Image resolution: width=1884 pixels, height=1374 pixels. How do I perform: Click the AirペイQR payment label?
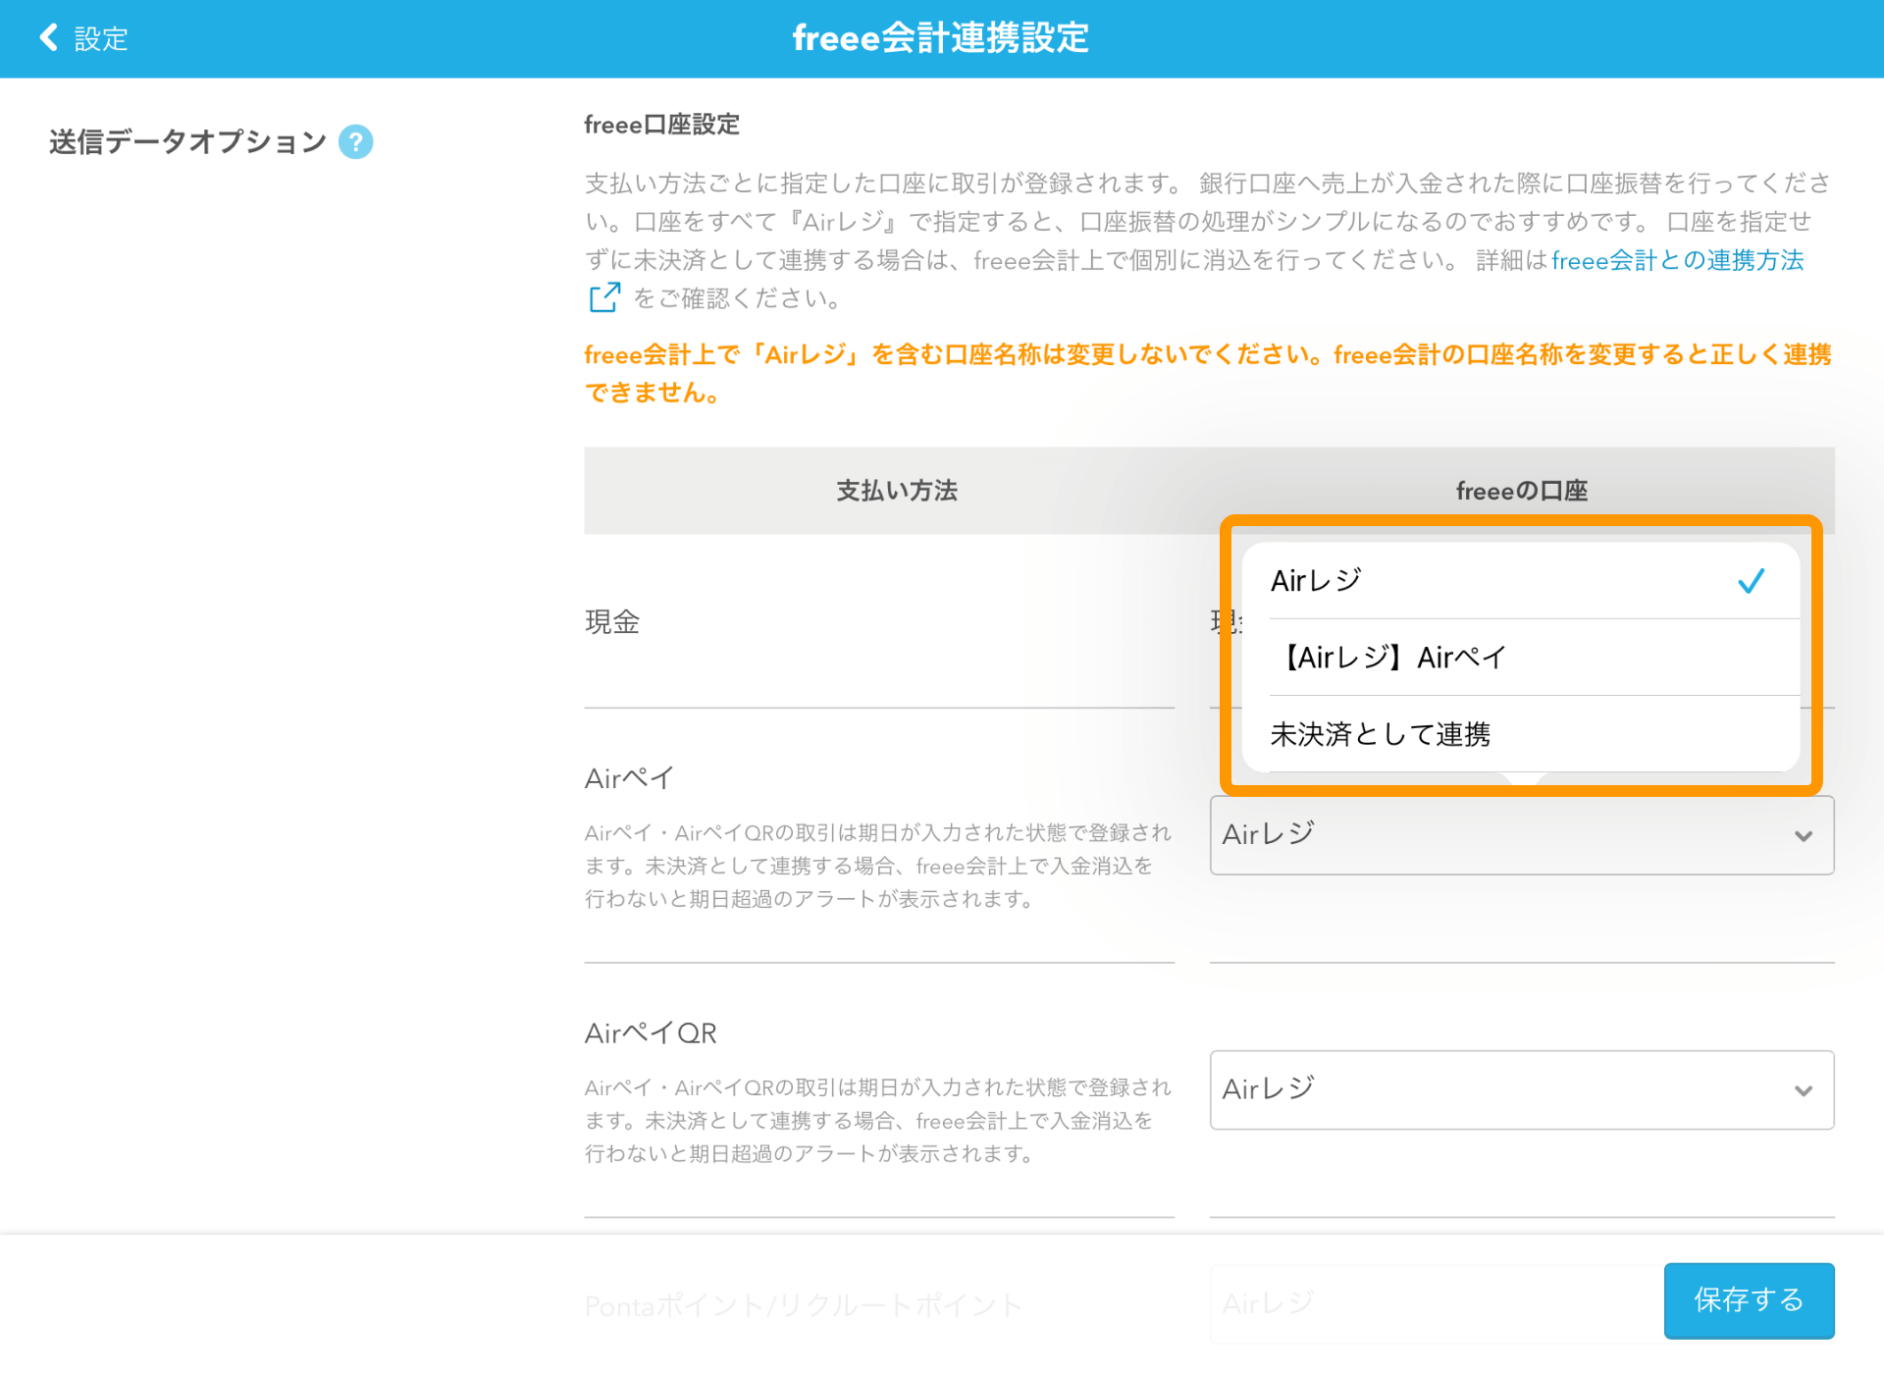tap(651, 1033)
